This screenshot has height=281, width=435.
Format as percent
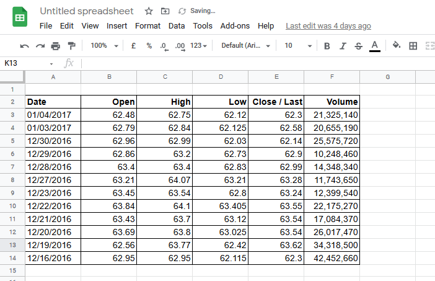coord(149,45)
